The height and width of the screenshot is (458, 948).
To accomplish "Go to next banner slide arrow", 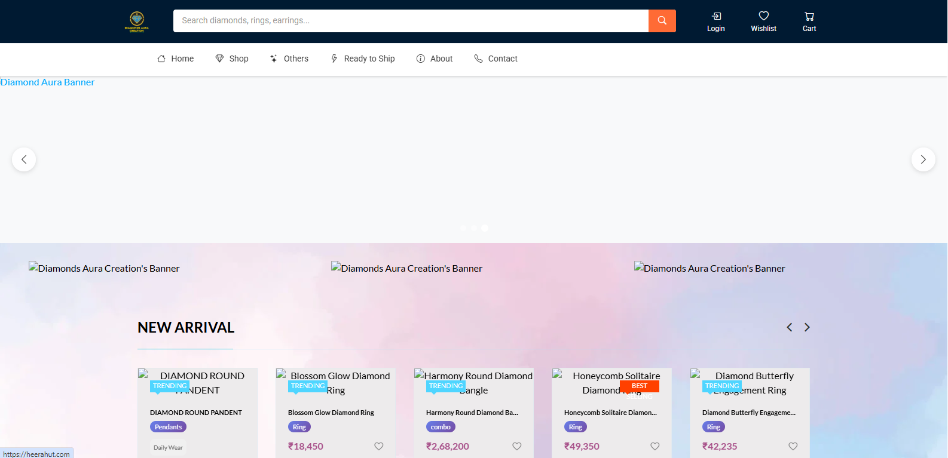I will pyautogui.click(x=923, y=159).
